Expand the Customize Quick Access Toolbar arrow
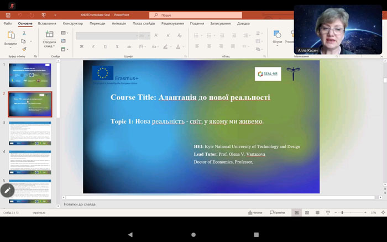The image size is (387, 242). [x=56, y=15]
